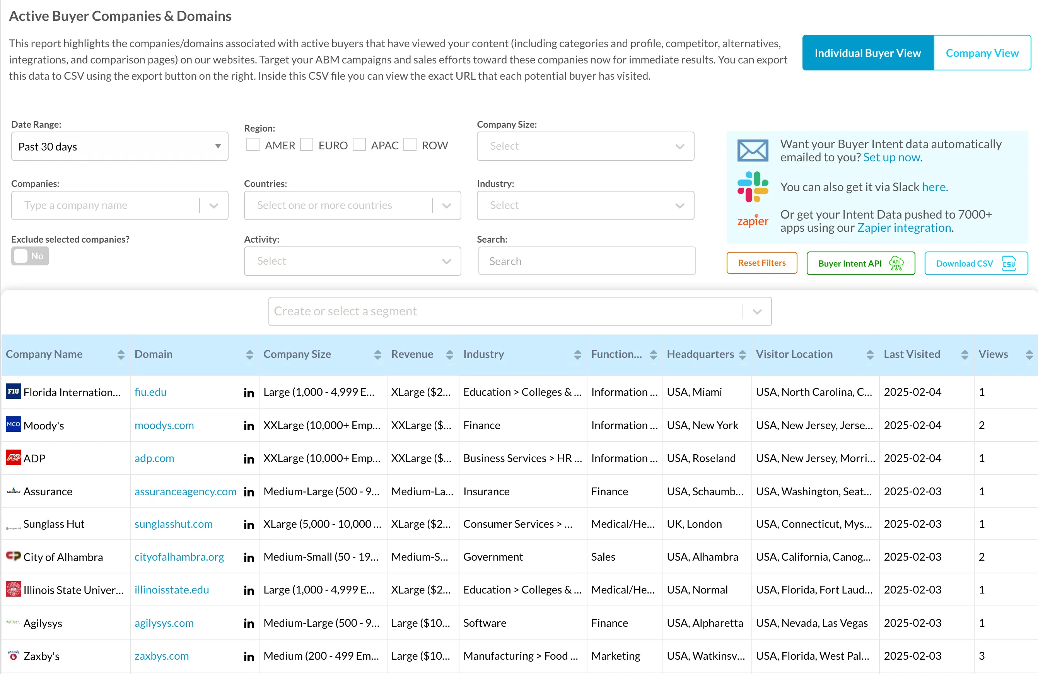Open the cityofalhambra.org domain link

179,557
